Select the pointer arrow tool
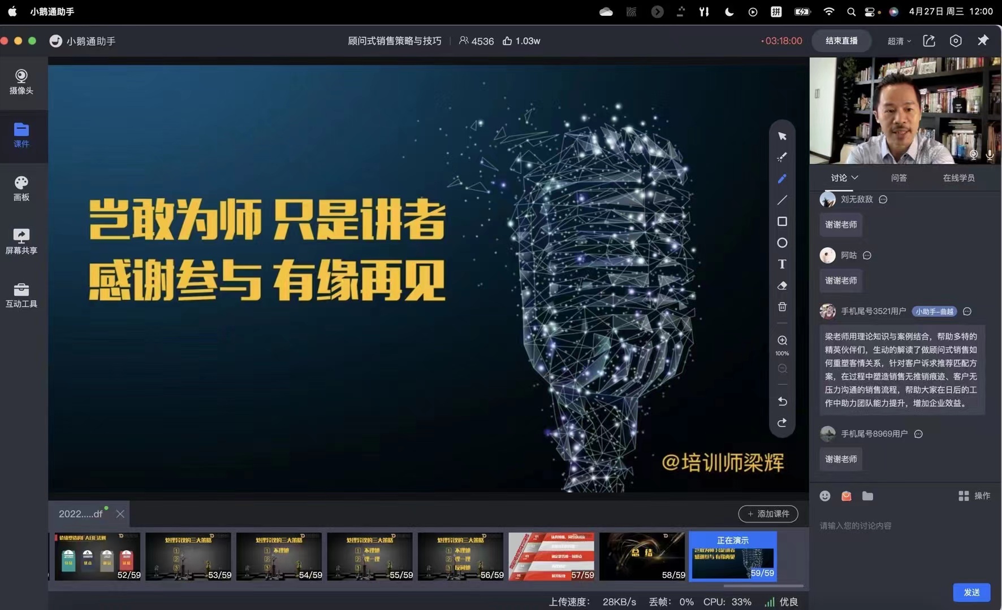This screenshot has width=1002, height=610. pyautogui.click(x=782, y=136)
